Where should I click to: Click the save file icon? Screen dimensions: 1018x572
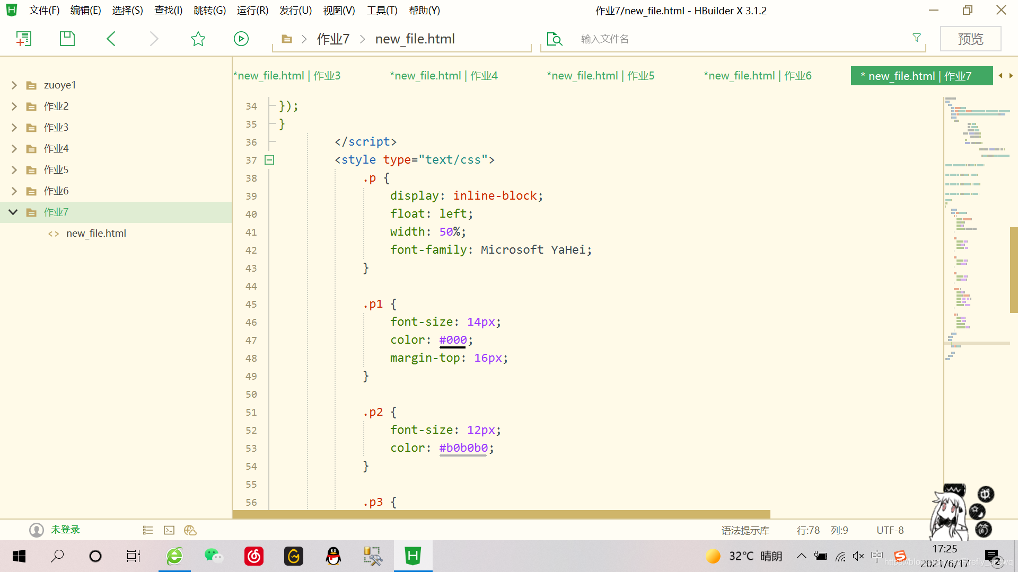point(67,39)
